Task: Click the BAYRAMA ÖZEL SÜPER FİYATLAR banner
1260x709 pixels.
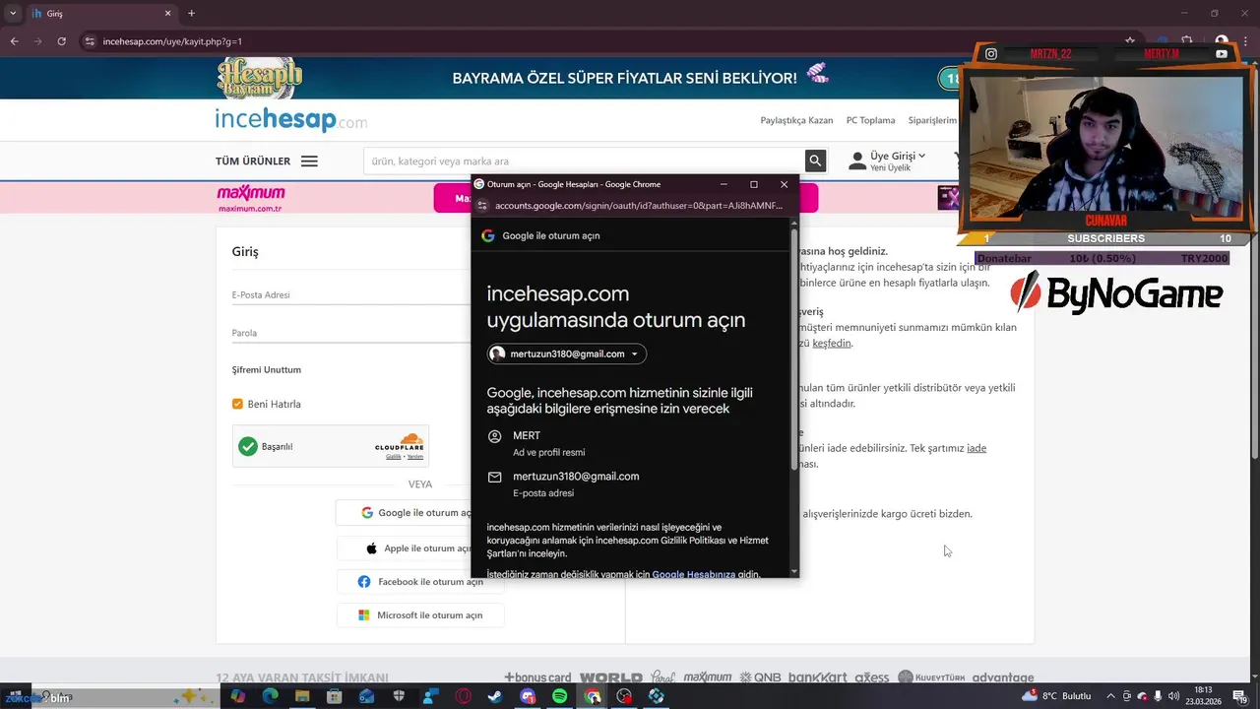Action: [x=624, y=78]
